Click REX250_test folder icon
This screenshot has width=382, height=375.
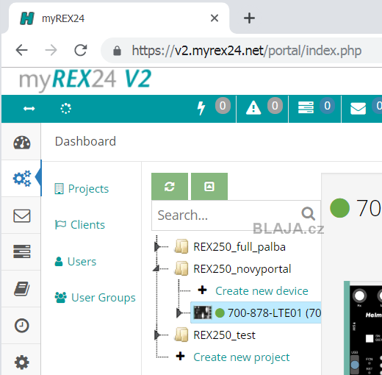[181, 335]
